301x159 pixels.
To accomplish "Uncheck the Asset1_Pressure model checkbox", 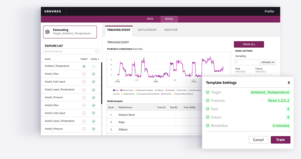I will click(94, 98).
